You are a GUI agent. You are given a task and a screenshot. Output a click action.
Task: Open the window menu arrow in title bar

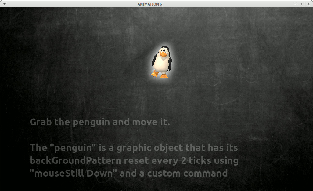coord(4,4)
